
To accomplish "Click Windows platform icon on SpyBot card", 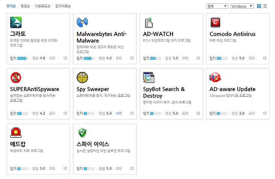I will point(198,113).
